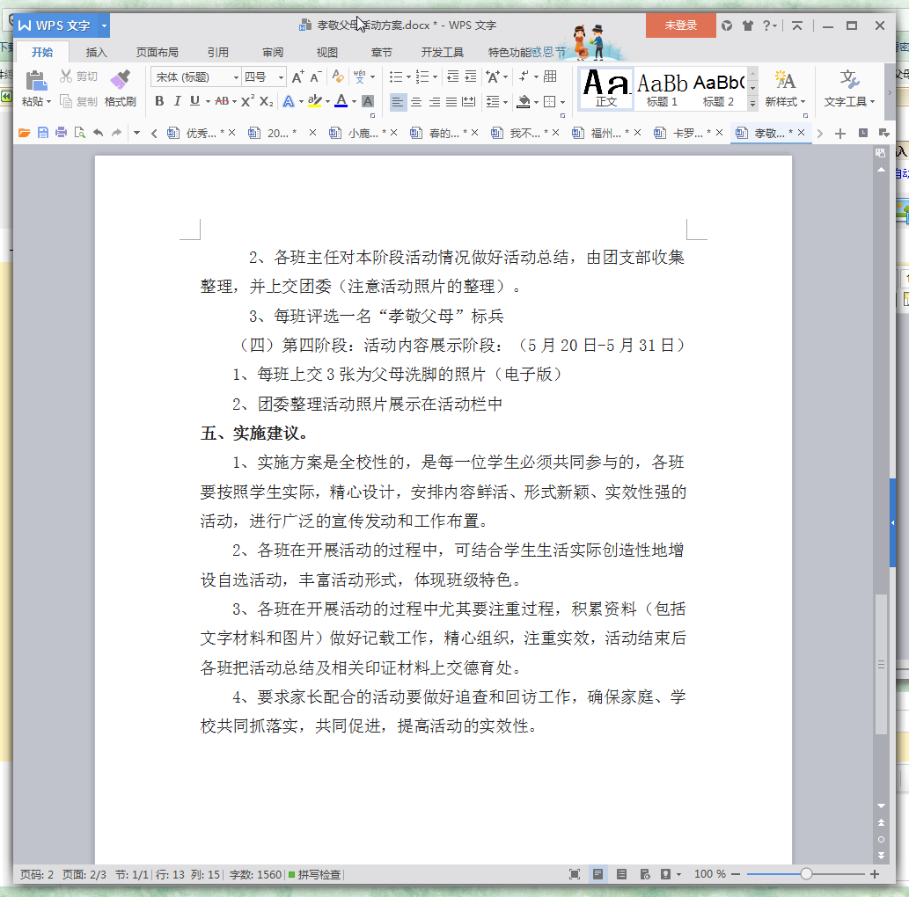Zoom in with plus button
Screen dimensions: 909x897
874,874
